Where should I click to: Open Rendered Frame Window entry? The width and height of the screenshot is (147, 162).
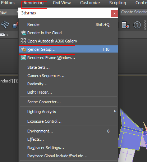click(69, 58)
